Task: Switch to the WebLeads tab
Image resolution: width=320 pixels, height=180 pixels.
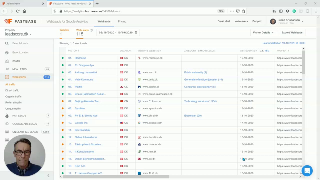Action: coord(104,21)
